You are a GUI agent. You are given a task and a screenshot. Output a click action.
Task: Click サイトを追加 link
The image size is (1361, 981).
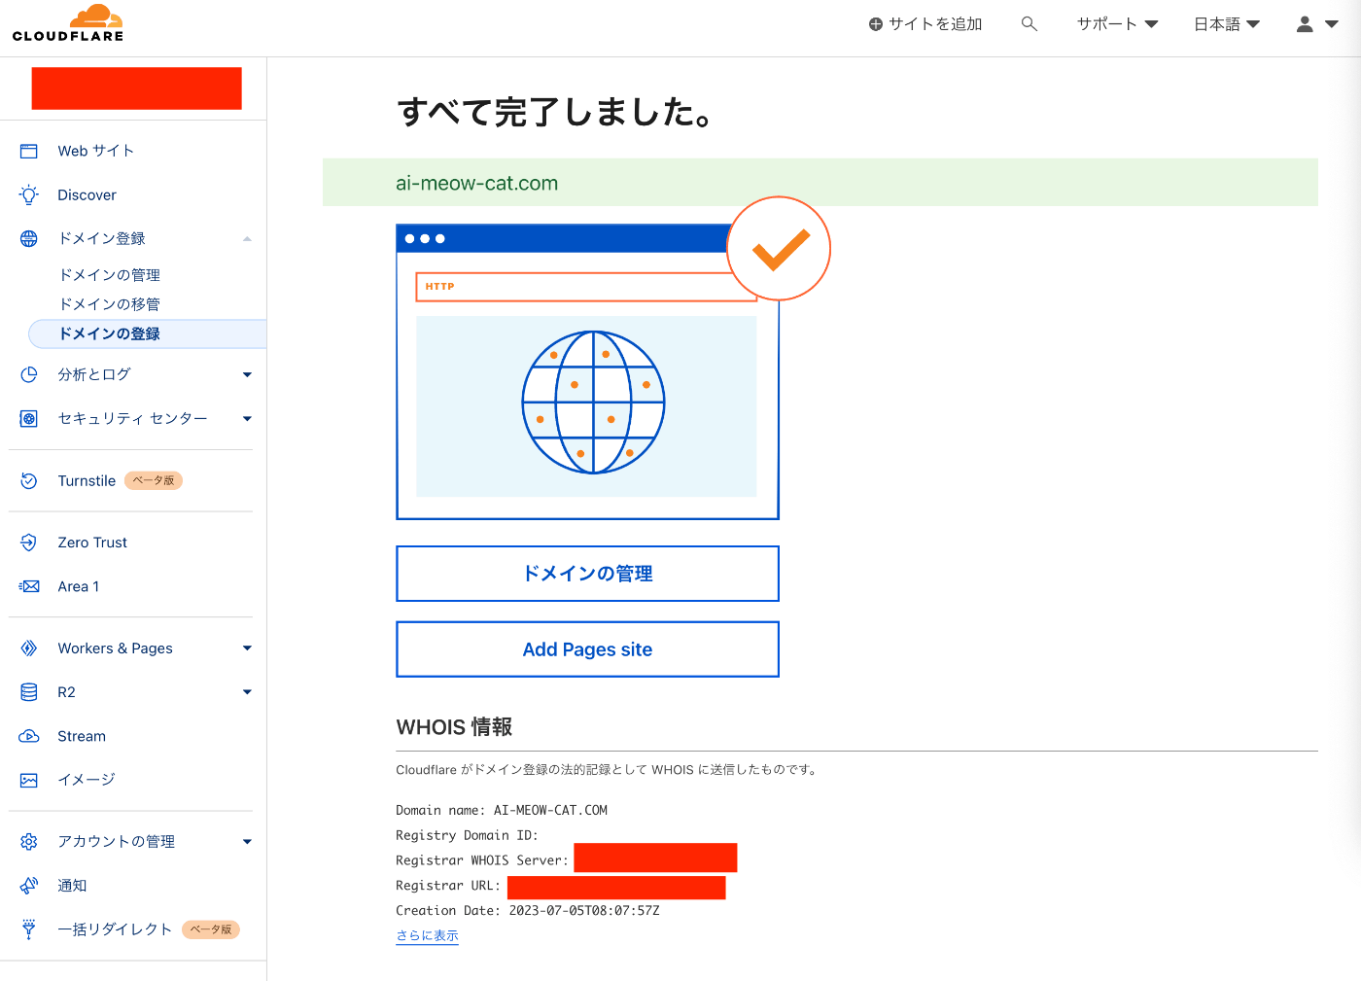point(935,24)
